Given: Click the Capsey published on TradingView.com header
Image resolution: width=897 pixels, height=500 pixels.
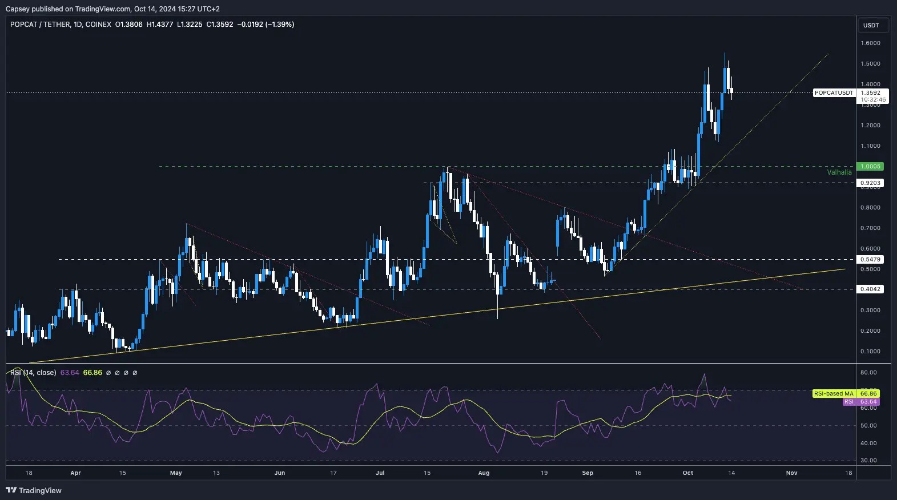Looking at the screenshot, I should (x=112, y=9).
